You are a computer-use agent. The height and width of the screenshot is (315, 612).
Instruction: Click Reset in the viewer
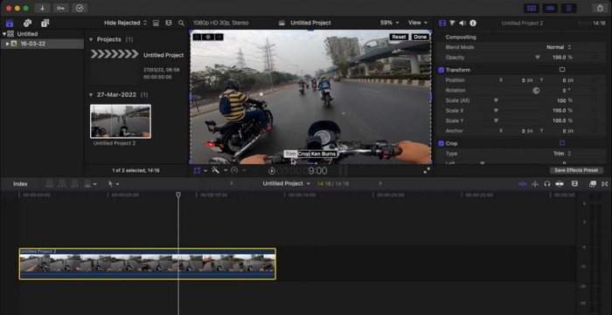click(x=399, y=37)
